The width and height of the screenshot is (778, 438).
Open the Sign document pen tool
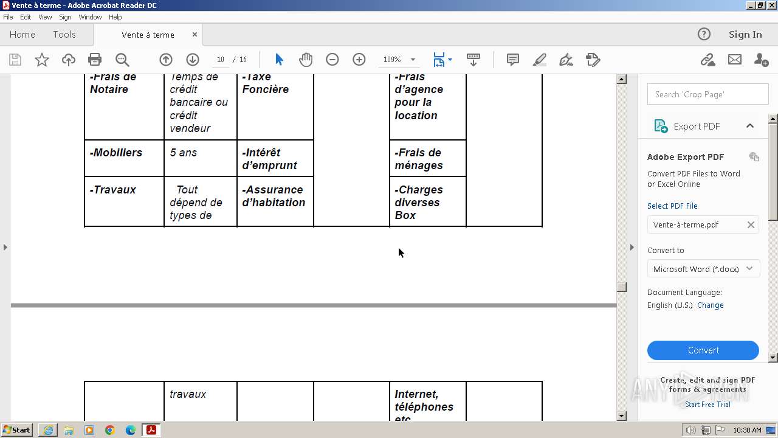click(x=566, y=60)
